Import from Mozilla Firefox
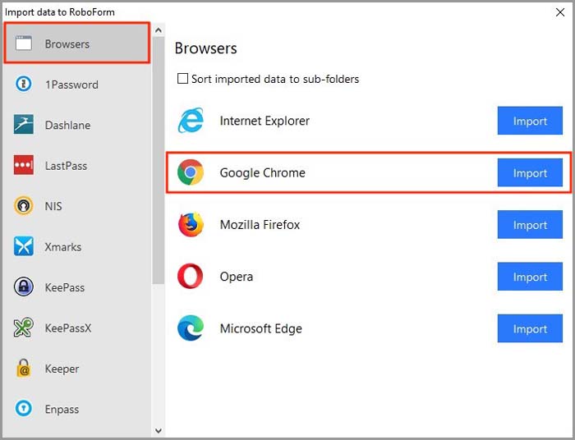The height and width of the screenshot is (440, 575). coord(530,225)
